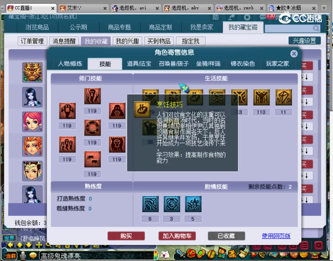Open the 我是卖家 navigation tab
Image resolution: width=333 pixels, height=261 pixels.
coord(202,27)
